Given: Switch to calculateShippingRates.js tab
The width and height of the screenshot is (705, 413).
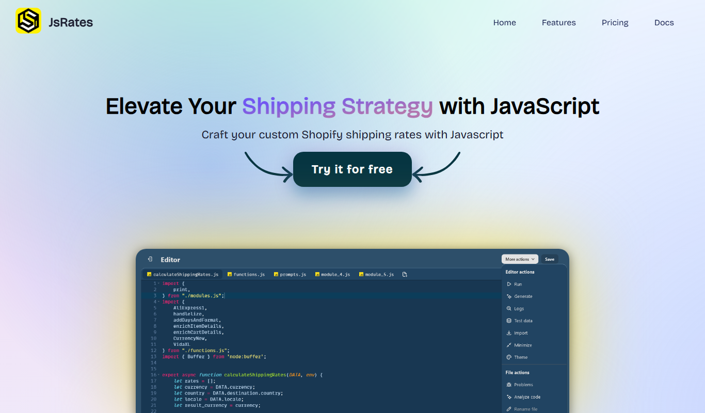Looking at the screenshot, I should click(x=182, y=274).
